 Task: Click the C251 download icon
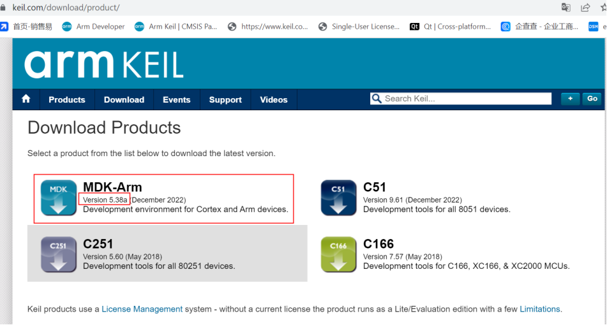pyautogui.click(x=59, y=254)
